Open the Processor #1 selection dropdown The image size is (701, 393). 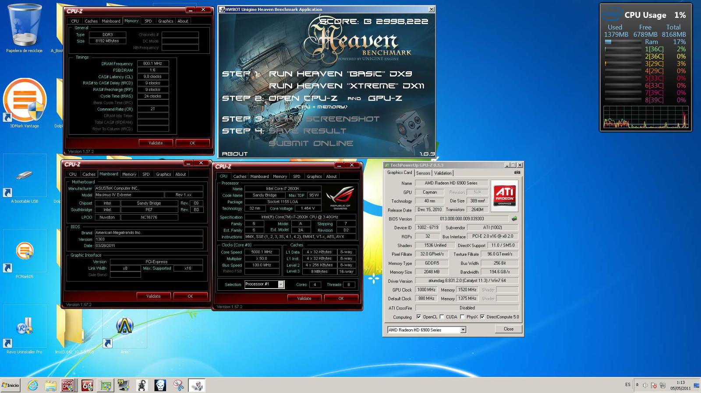pyautogui.click(x=281, y=285)
